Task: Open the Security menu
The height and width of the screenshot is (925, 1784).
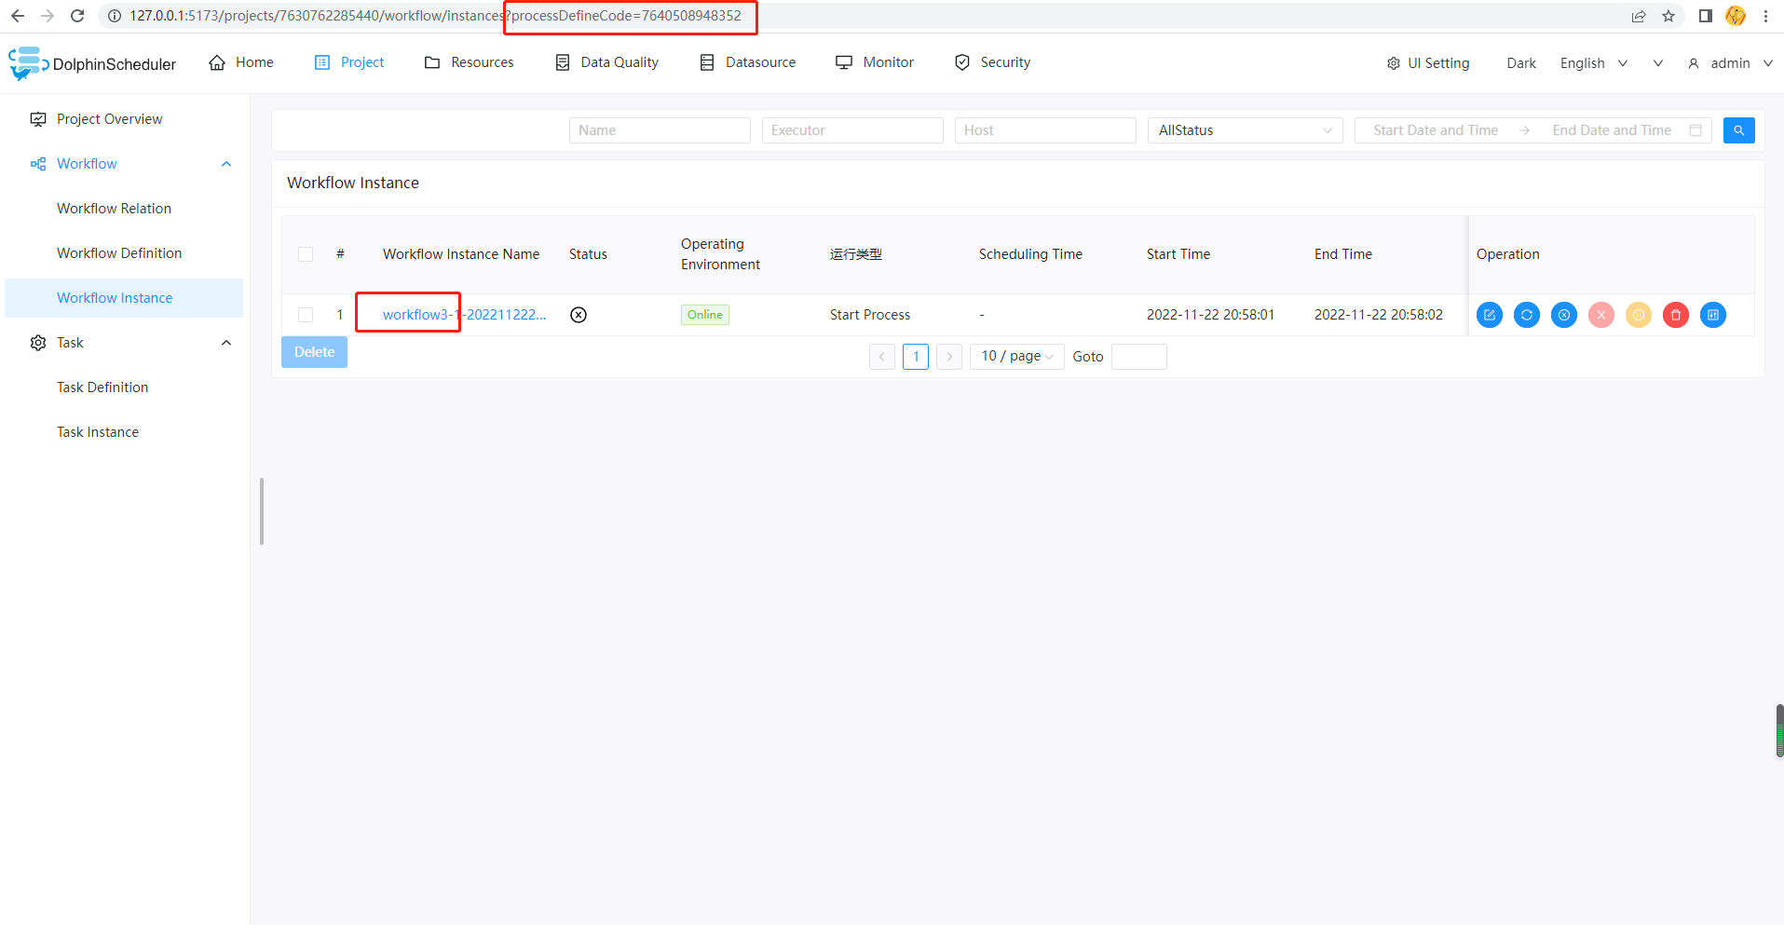Action: (992, 62)
